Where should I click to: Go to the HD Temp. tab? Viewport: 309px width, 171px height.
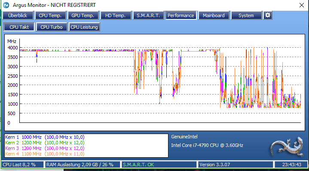pos(116,15)
